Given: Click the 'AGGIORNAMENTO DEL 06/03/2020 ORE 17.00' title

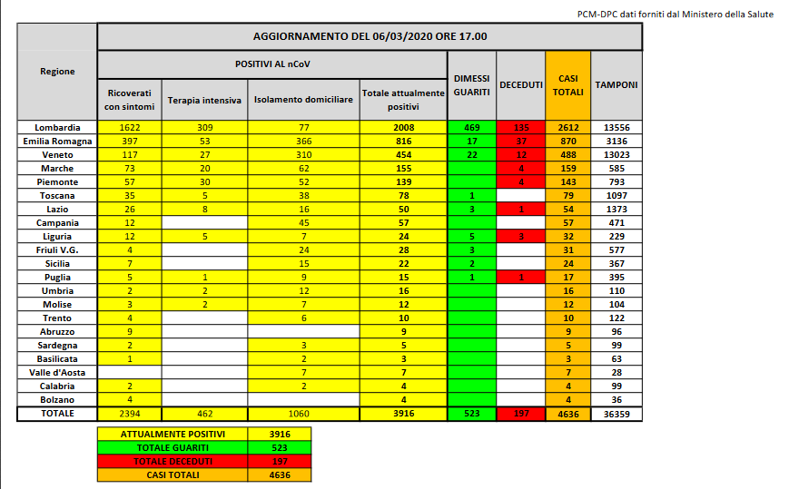Looking at the screenshot, I should 370,36.
